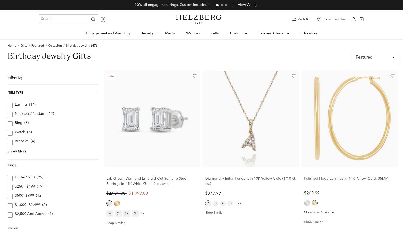Open visual camera search
Image resolution: width=407 pixels, height=229 pixels.
click(x=103, y=19)
